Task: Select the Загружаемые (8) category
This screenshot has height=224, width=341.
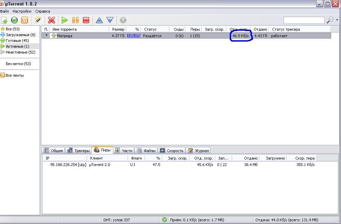Action: [x=20, y=35]
